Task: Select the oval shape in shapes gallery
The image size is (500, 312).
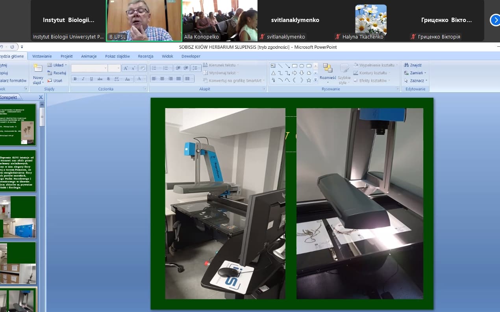Action: pos(302,66)
